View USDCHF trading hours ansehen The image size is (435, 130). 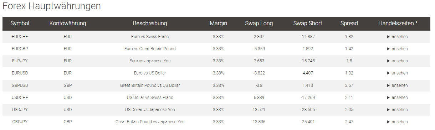click(398, 98)
